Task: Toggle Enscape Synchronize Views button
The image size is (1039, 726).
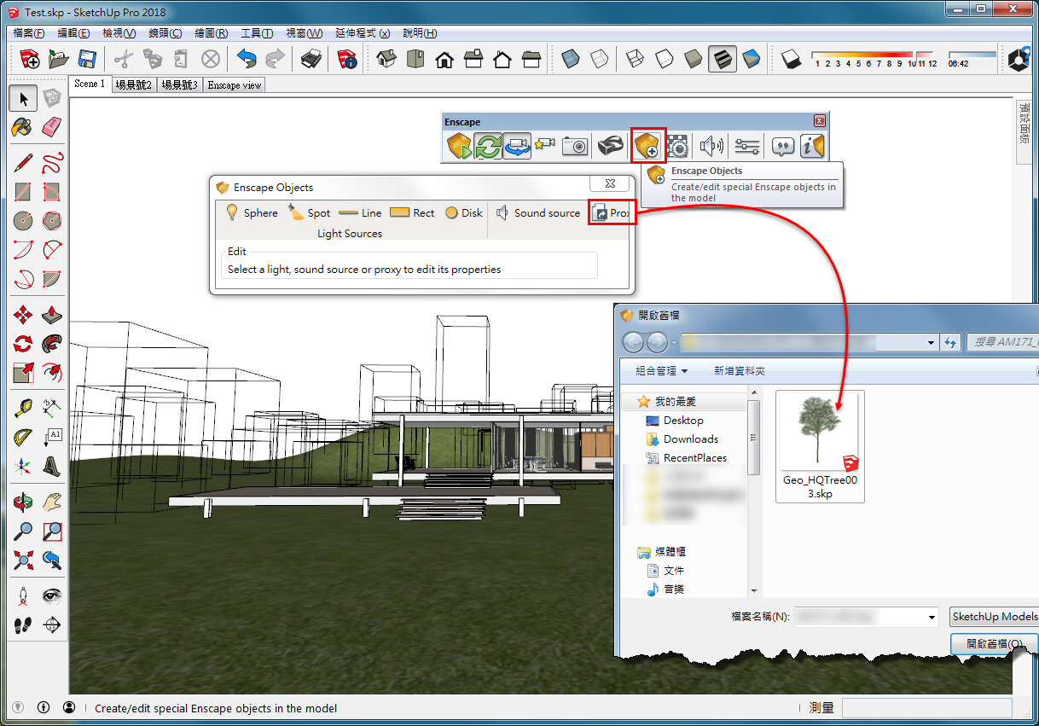Action: (516, 146)
